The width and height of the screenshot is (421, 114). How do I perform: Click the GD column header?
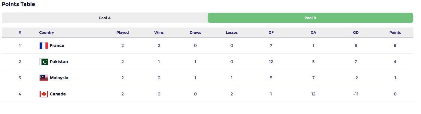click(x=356, y=33)
